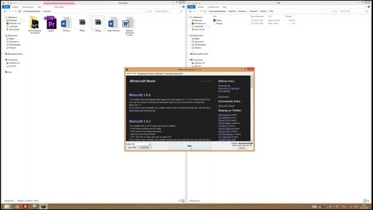Expand the ribbon in the TFM window

365,7
